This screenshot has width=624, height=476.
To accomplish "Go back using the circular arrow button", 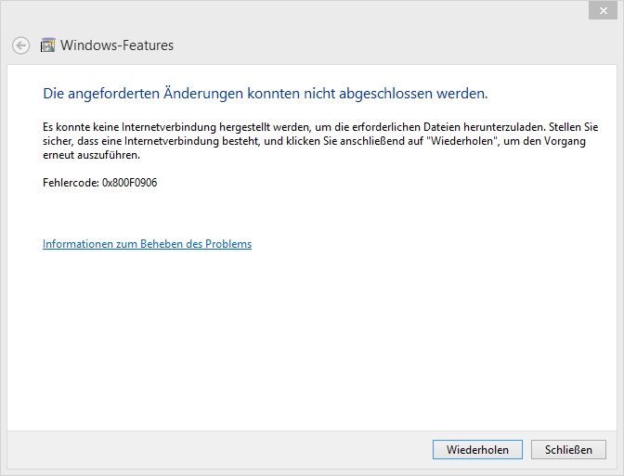I will [20, 45].
